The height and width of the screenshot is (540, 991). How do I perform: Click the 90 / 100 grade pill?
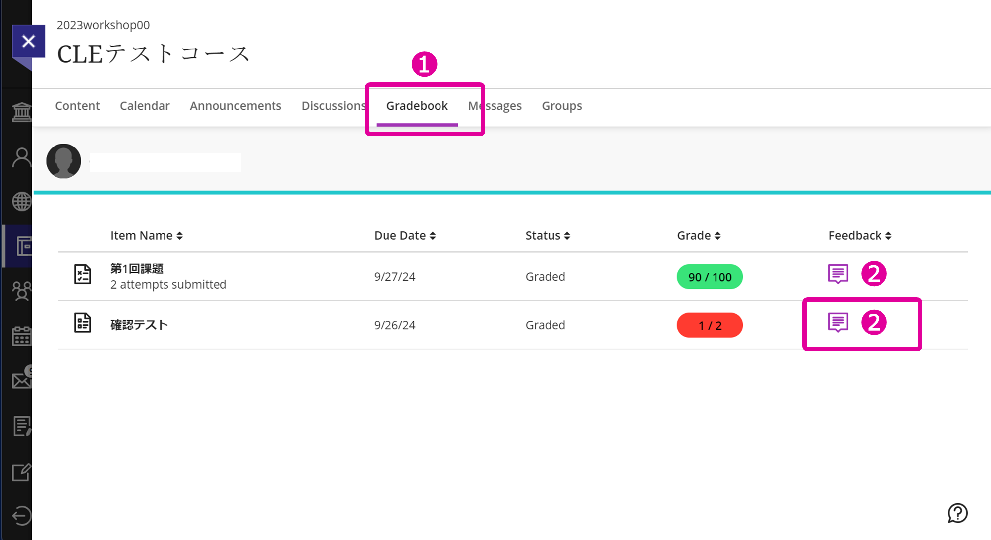click(710, 277)
